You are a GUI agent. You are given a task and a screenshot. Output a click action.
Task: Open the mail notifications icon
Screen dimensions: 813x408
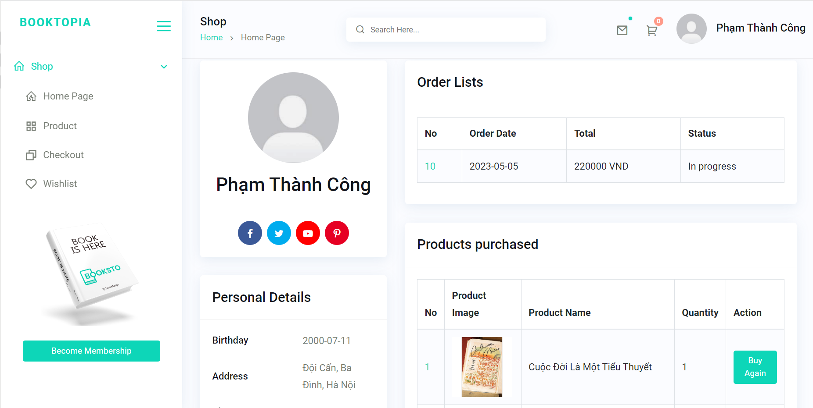622,30
